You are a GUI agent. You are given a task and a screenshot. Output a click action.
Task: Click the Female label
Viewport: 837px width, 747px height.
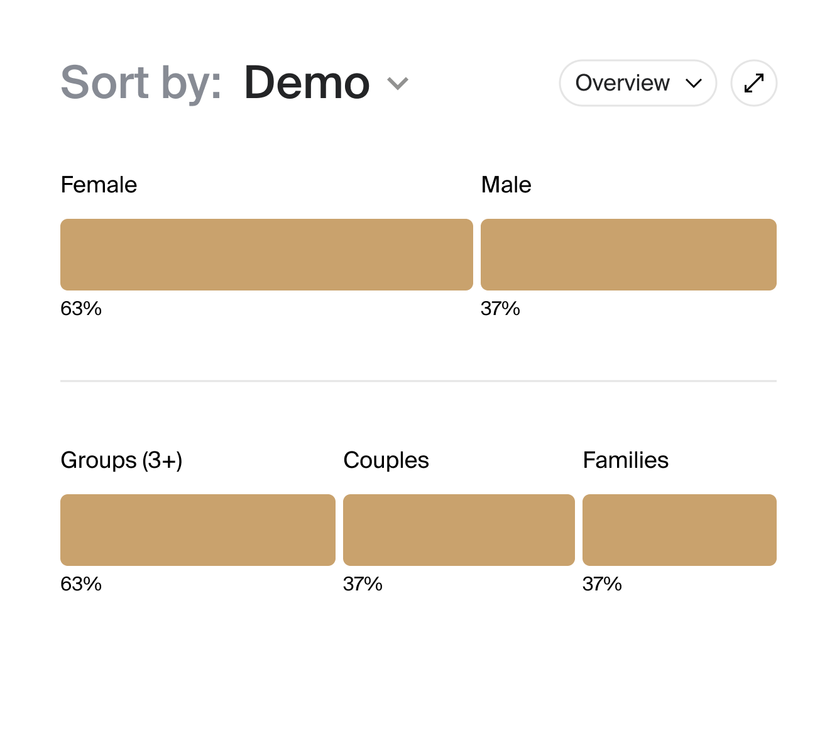click(99, 184)
